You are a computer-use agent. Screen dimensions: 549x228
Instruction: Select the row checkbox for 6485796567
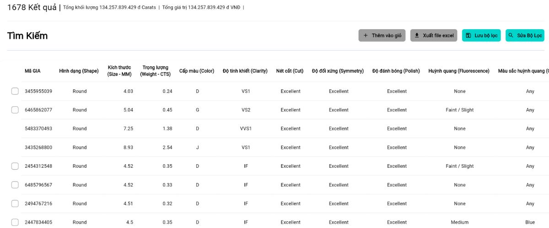pos(15,185)
